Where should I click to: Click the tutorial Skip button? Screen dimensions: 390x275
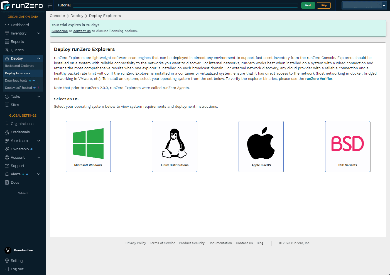point(324,5)
